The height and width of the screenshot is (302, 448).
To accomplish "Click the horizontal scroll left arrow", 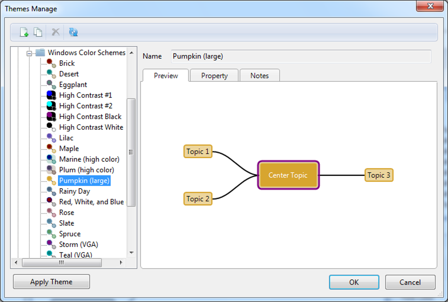I will 16,262.
